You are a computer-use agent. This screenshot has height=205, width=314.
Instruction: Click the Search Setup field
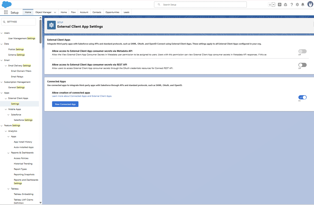(x=200, y=5)
